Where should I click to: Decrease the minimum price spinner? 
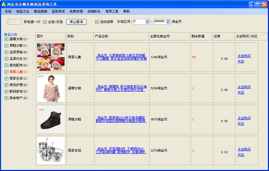pos(147,23)
